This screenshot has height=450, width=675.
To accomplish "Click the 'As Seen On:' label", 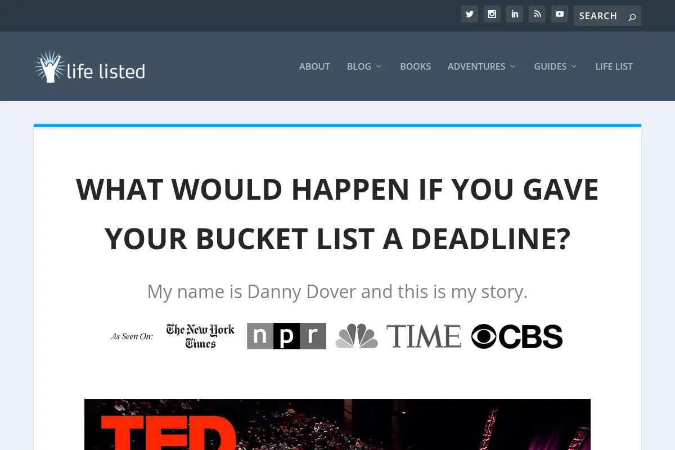I will (132, 336).
